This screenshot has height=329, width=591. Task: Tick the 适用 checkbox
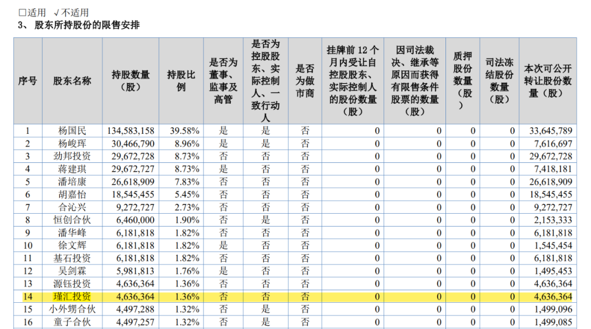(x=22, y=13)
